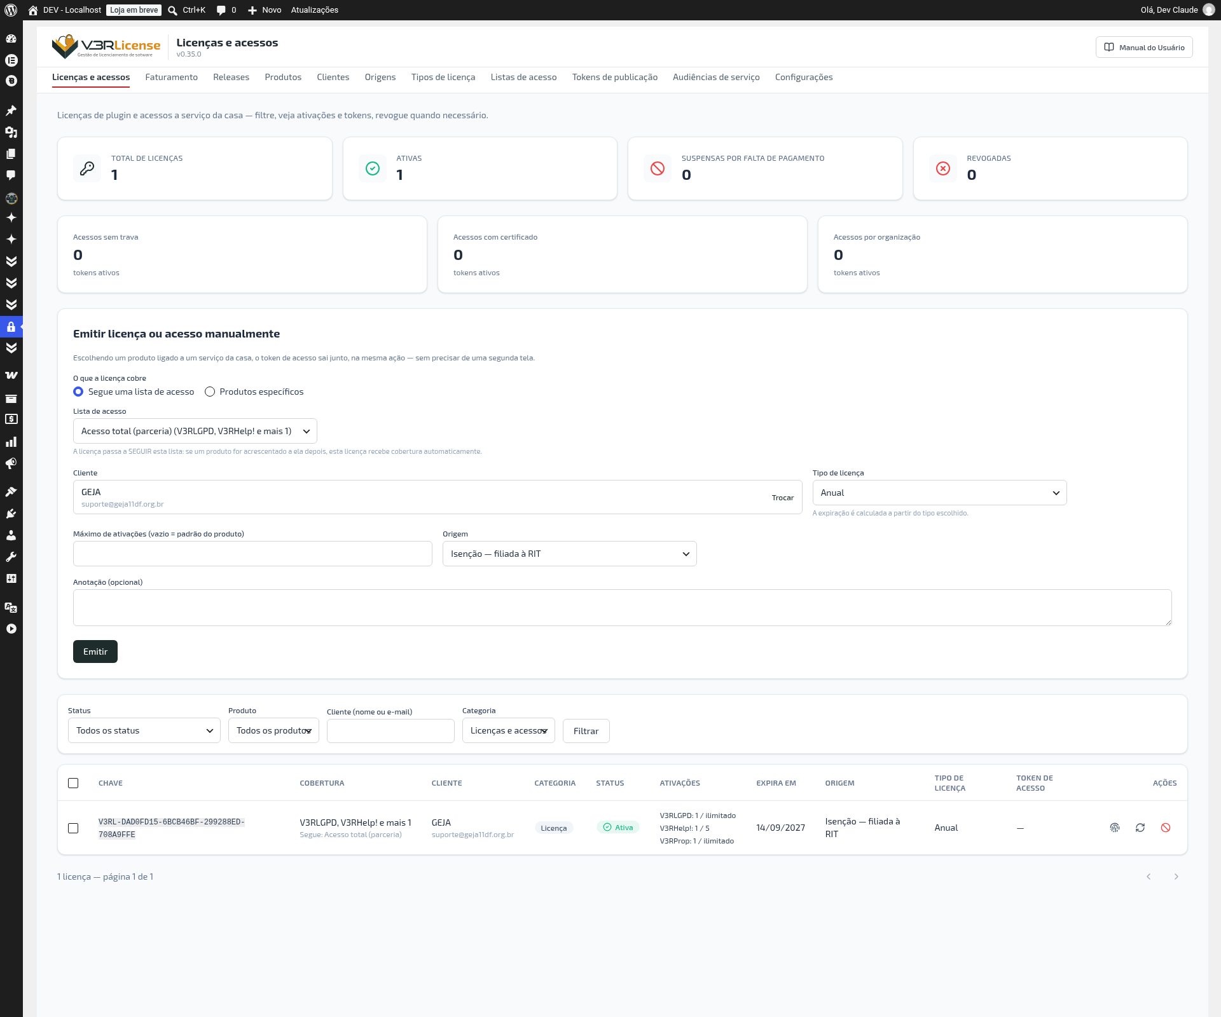This screenshot has height=1017, width=1221.
Task: Open Media library icon in the sidebar
Action: pyautogui.click(x=11, y=132)
